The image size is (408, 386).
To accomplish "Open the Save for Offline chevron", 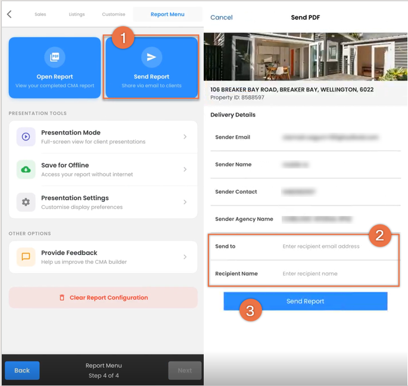I will point(185,169).
